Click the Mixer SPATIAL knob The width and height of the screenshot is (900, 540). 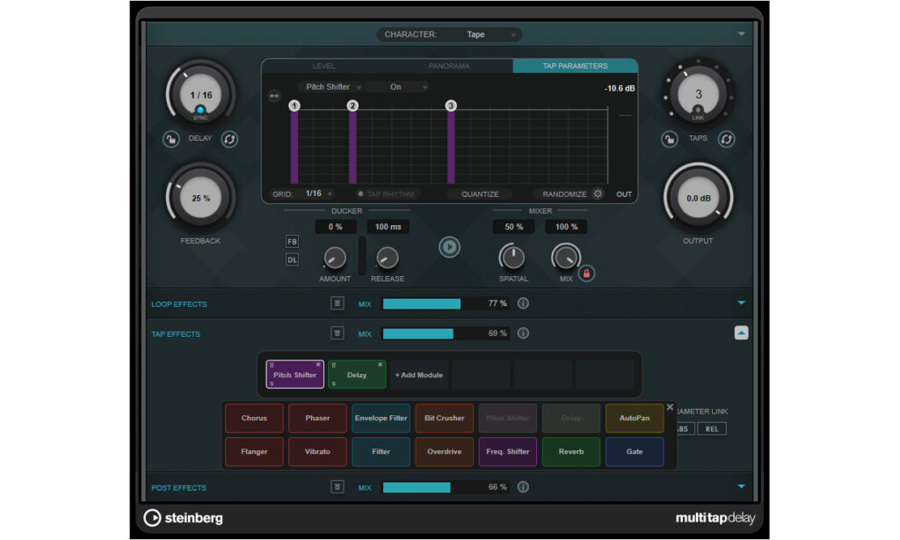[x=512, y=258]
